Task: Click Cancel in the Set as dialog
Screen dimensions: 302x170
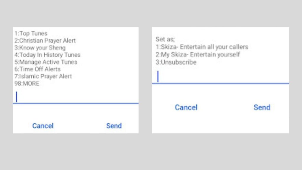Action: pos(186,107)
